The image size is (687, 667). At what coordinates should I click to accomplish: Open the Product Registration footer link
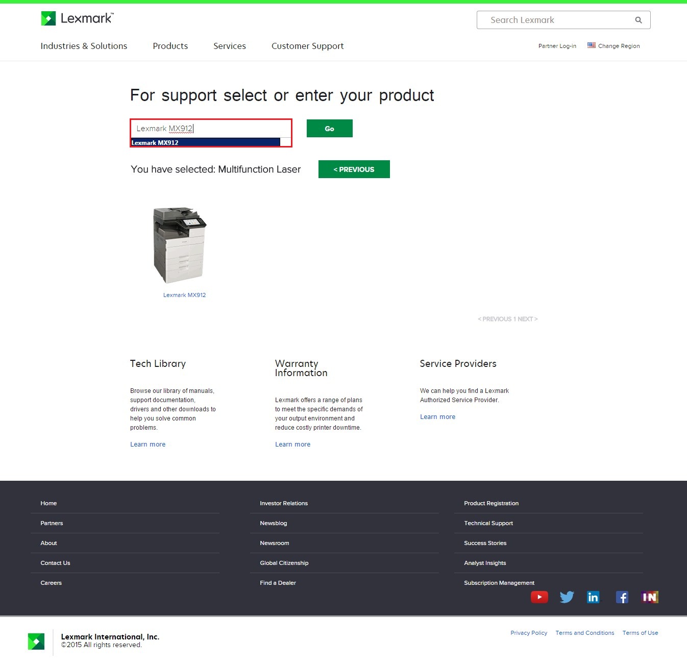(492, 503)
